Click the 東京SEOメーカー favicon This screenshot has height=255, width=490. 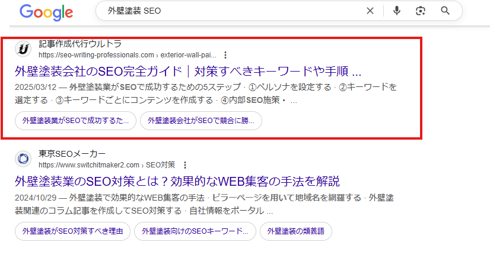click(23, 159)
